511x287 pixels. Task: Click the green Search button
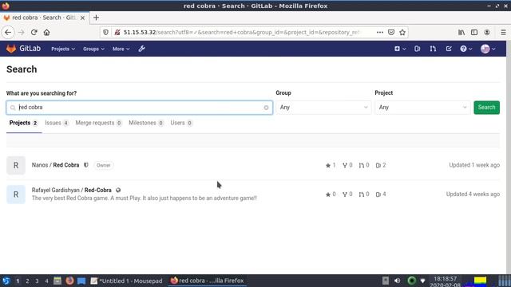(x=486, y=108)
